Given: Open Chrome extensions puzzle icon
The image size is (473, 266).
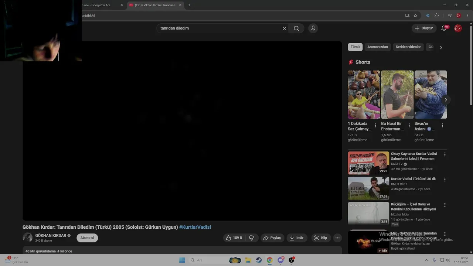Looking at the screenshot, I should pyautogui.click(x=437, y=16).
